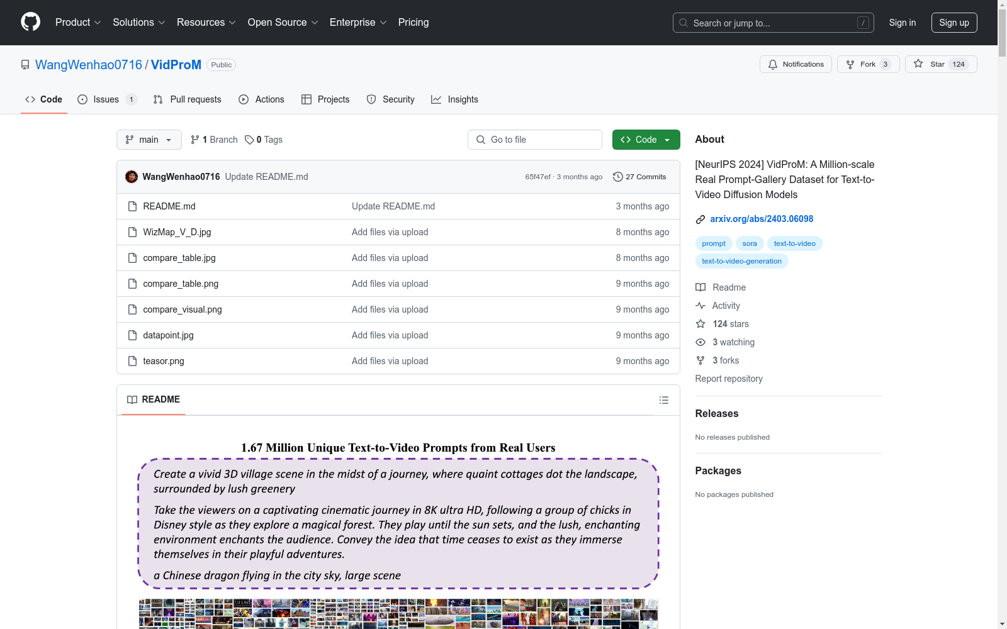Click the Releases heading link

717,413
